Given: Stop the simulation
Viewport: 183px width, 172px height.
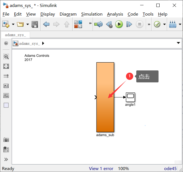Looking at the screenshot, I should (x=139, y=24).
